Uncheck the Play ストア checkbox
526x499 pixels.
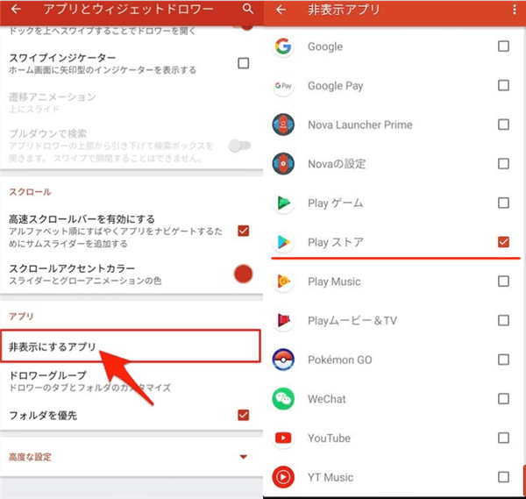coord(503,242)
